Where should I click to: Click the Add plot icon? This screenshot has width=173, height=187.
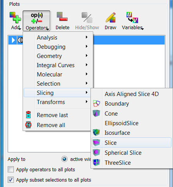15,18
